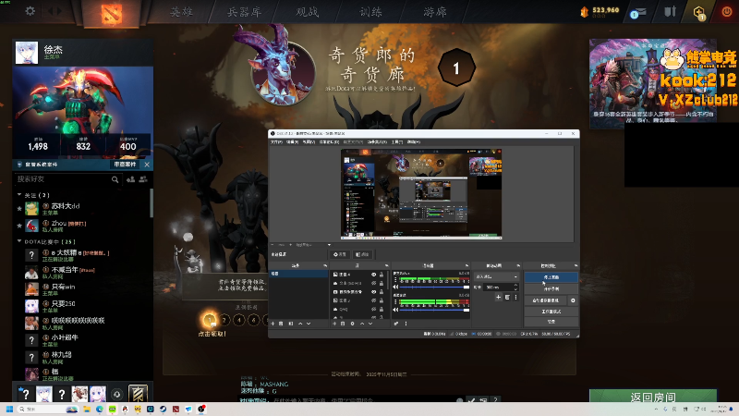Click the hexagon level 1 badge
The width and height of the screenshot is (739, 416).
[x=455, y=68]
